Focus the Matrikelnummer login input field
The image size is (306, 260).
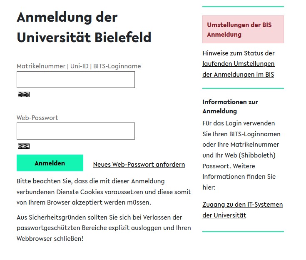click(x=75, y=80)
